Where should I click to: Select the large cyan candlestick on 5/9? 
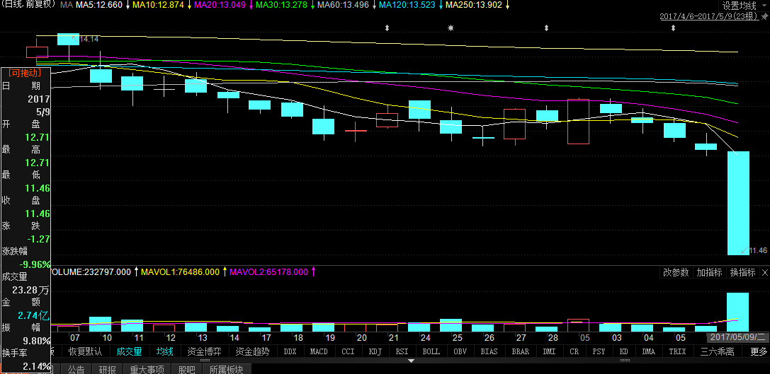tap(738, 202)
